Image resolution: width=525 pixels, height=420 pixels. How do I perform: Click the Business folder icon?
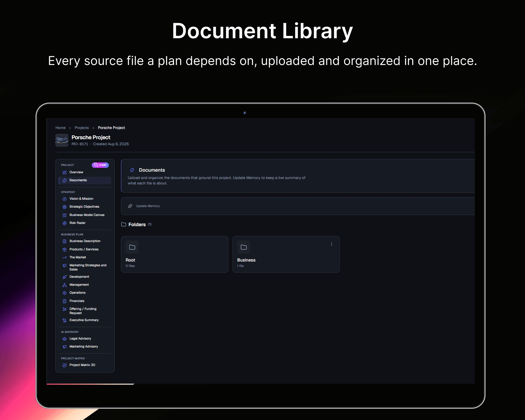tap(244, 247)
